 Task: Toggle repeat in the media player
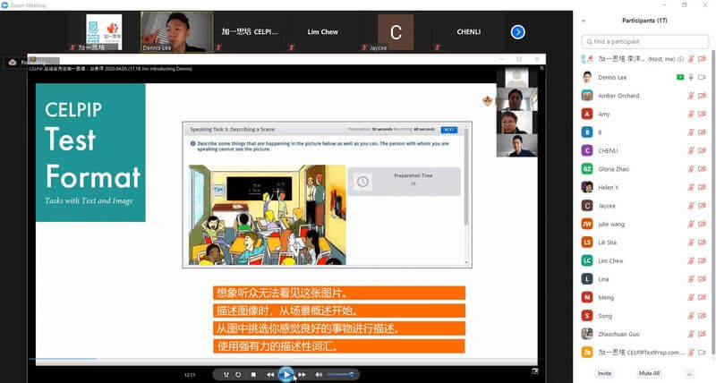238,374
